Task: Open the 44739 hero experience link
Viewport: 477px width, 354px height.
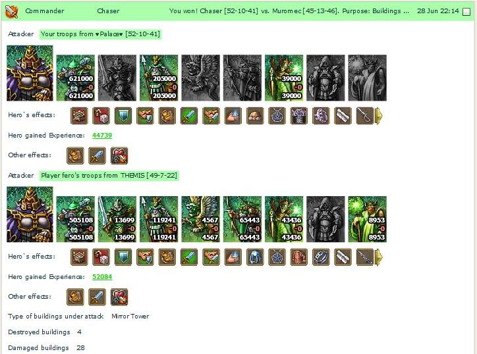Action: point(102,136)
